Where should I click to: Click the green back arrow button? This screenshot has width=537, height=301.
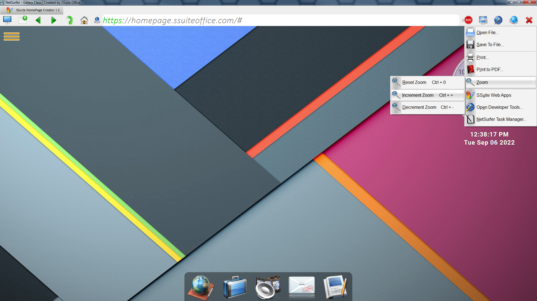click(38, 20)
